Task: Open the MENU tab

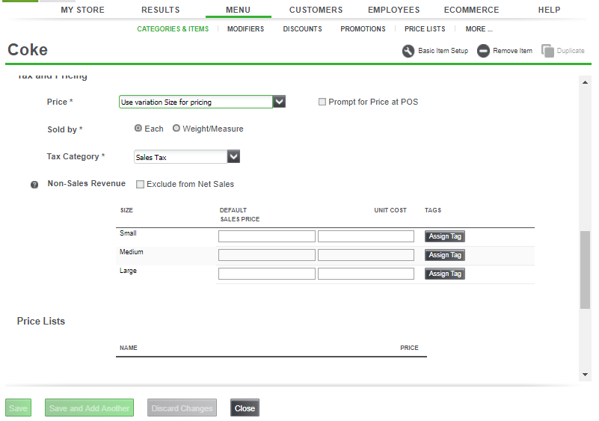Action: [x=238, y=10]
